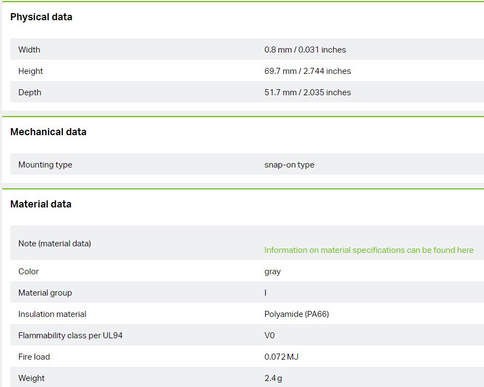Click the Fire load value 0.072 MJ
This screenshot has height=387, width=484.
pos(281,357)
